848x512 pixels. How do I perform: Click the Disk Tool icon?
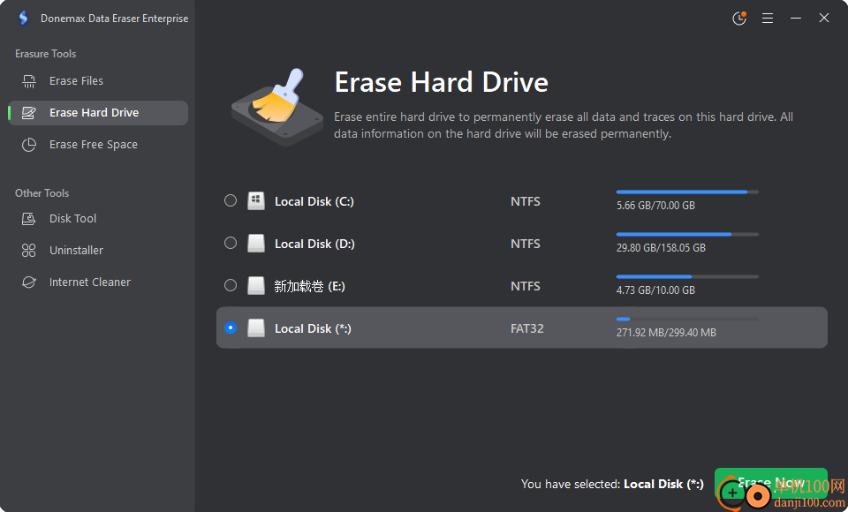[x=28, y=218]
